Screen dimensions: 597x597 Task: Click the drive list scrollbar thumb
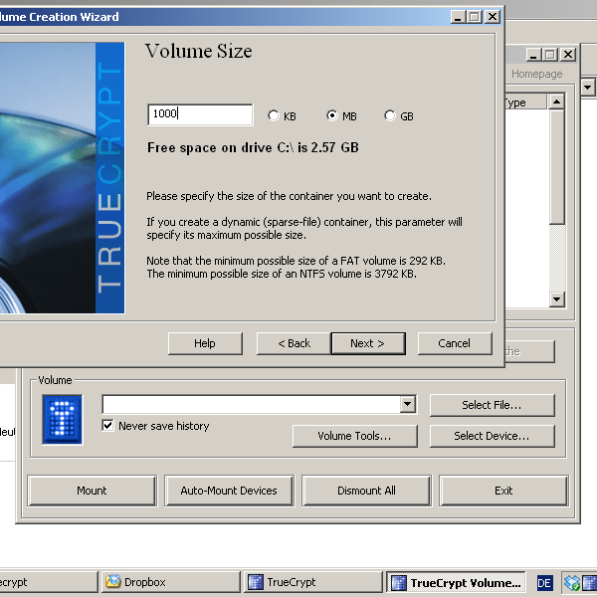click(x=556, y=167)
